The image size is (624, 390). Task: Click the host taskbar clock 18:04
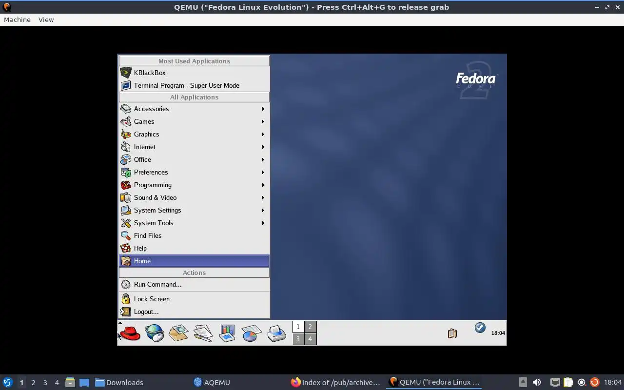[613, 382]
